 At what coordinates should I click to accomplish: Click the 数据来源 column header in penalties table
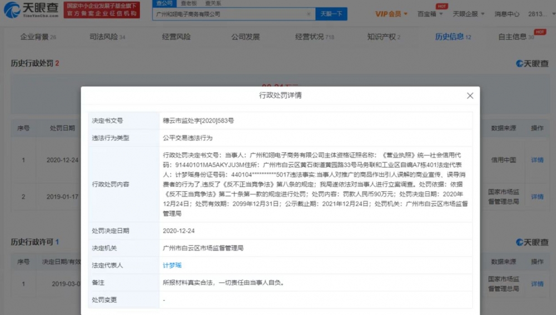[504, 128]
